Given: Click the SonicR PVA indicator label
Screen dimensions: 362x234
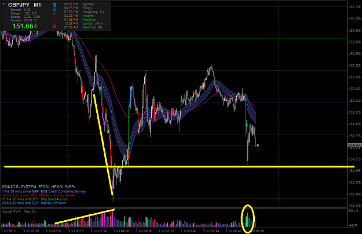Looking at the screenshot, I should pyautogui.click(x=11, y=211).
